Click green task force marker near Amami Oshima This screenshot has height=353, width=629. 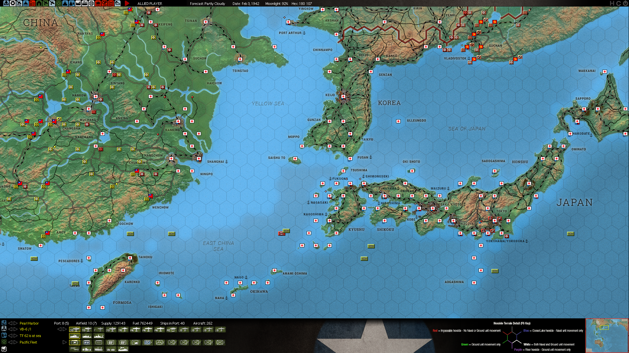[x=286, y=231]
